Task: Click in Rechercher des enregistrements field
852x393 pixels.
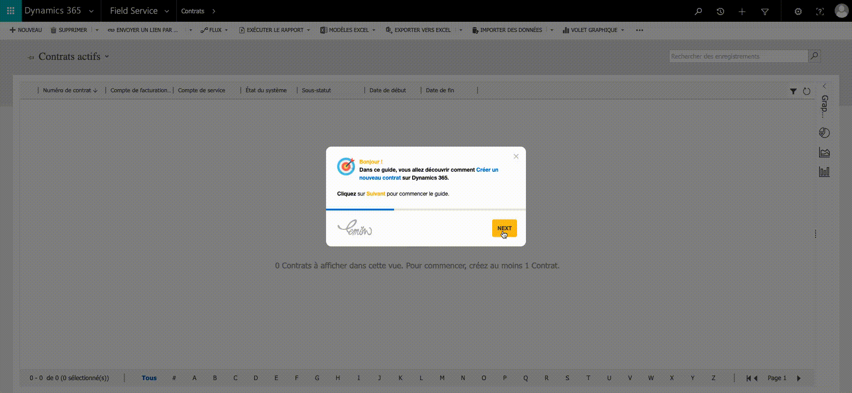Action: tap(738, 56)
